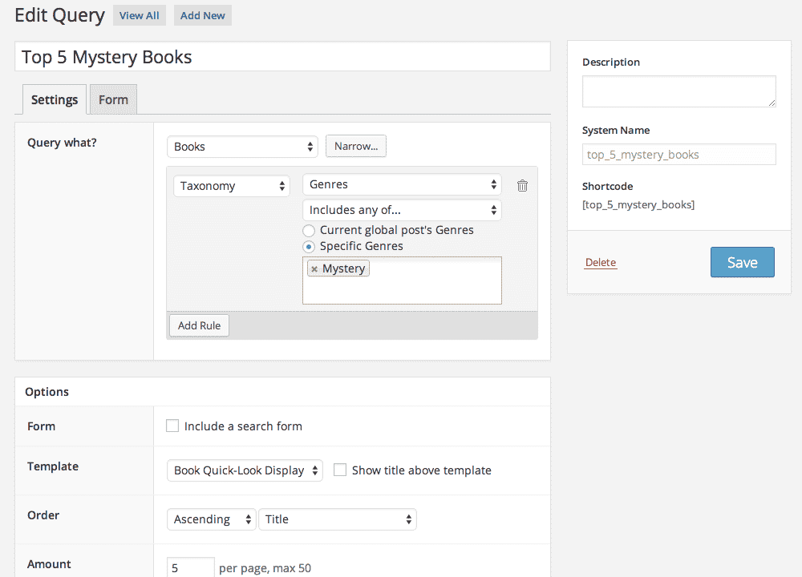The height and width of the screenshot is (577, 802).
Task: Click the Description label
Action: click(611, 63)
